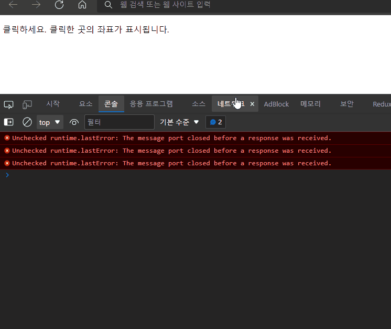Viewport: 391px width, 329px height.
Task: Click the blue 2 issues counter badge
Action: point(215,122)
